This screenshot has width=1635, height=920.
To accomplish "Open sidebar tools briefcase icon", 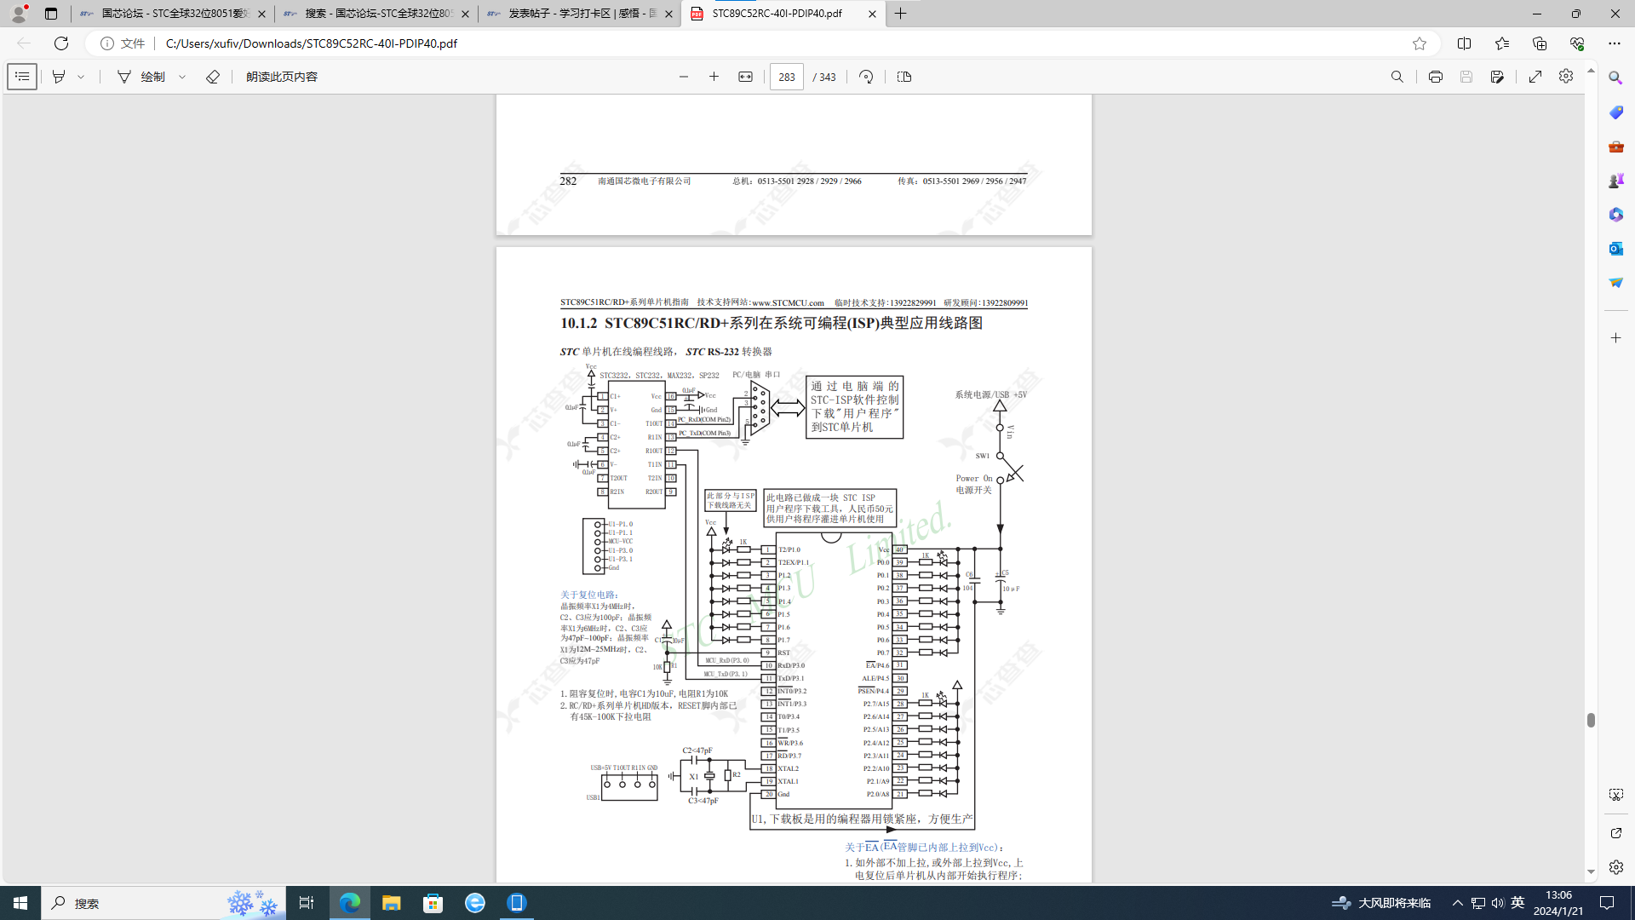I will point(1615,147).
